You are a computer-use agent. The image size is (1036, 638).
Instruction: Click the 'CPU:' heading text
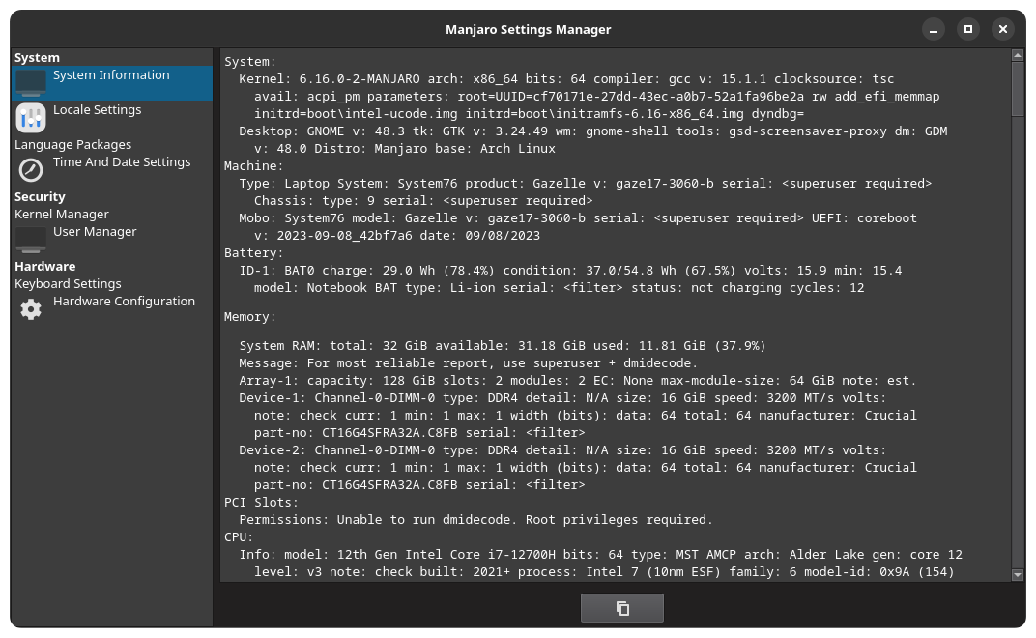tap(239, 536)
